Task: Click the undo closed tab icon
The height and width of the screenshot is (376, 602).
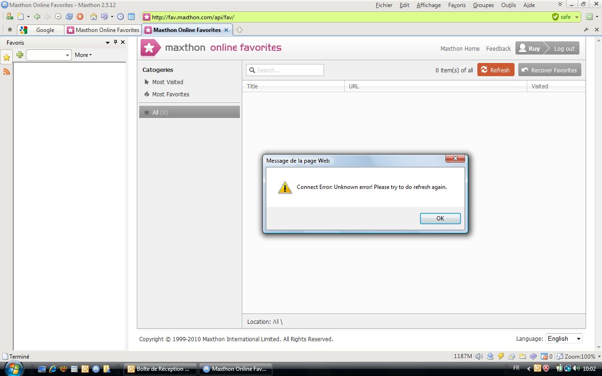Action: pos(104,16)
